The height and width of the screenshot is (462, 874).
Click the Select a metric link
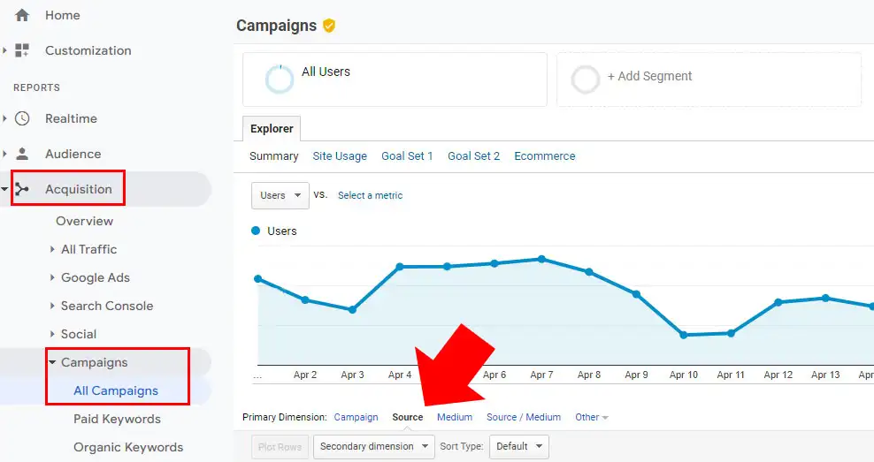point(370,195)
